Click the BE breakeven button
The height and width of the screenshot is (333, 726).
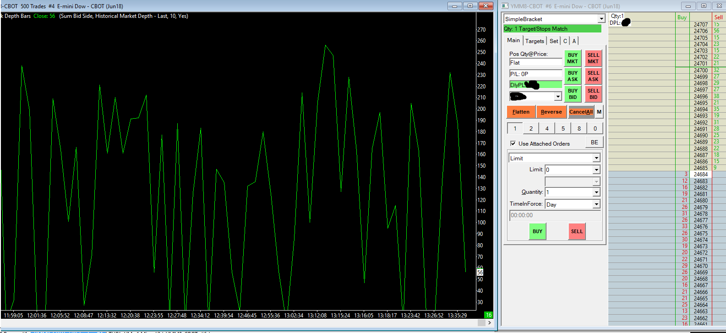[x=594, y=142]
